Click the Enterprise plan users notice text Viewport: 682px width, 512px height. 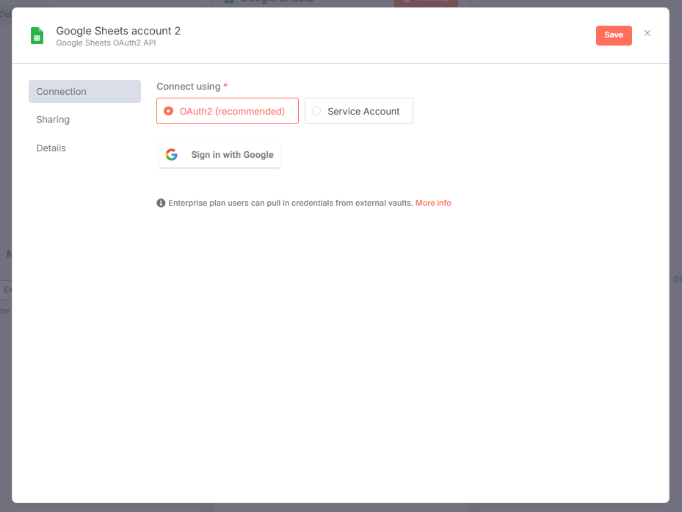pos(291,203)
